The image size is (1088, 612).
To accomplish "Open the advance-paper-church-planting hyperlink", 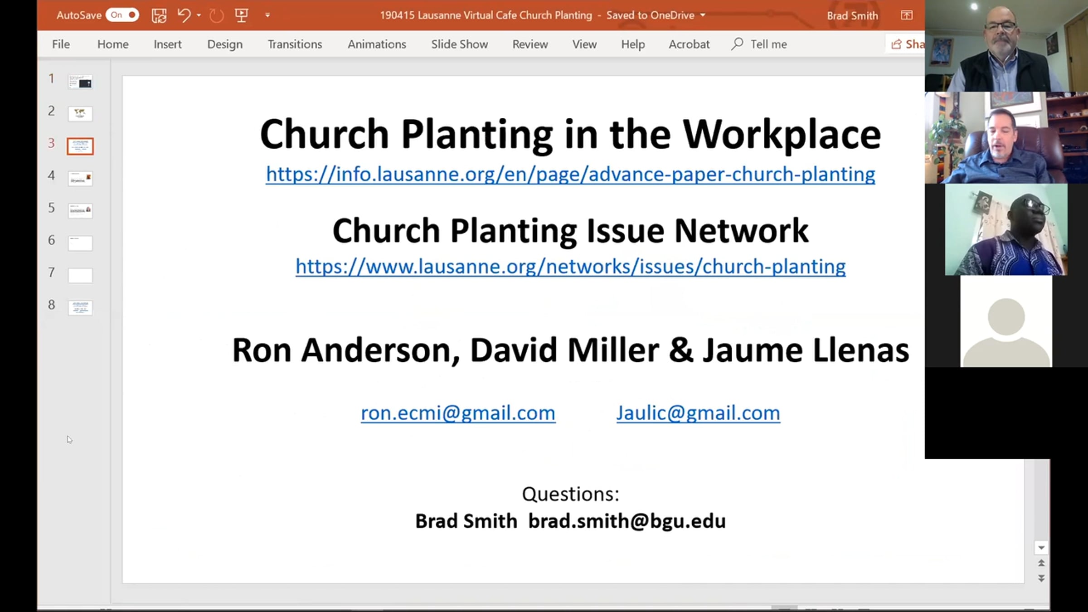I will [x=570, y=175].
